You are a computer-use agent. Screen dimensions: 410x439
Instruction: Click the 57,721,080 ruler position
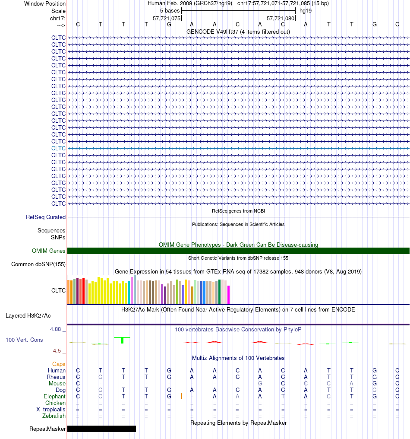pyautogui.click(x=281, y=19)
